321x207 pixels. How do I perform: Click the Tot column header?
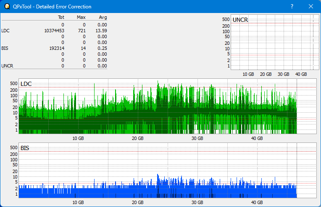[61, 18]
